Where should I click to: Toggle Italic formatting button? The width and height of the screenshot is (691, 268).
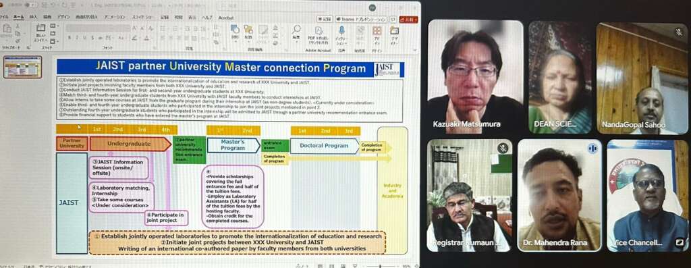(76, 38)
